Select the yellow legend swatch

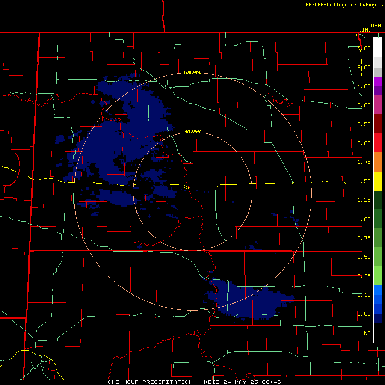378,181
